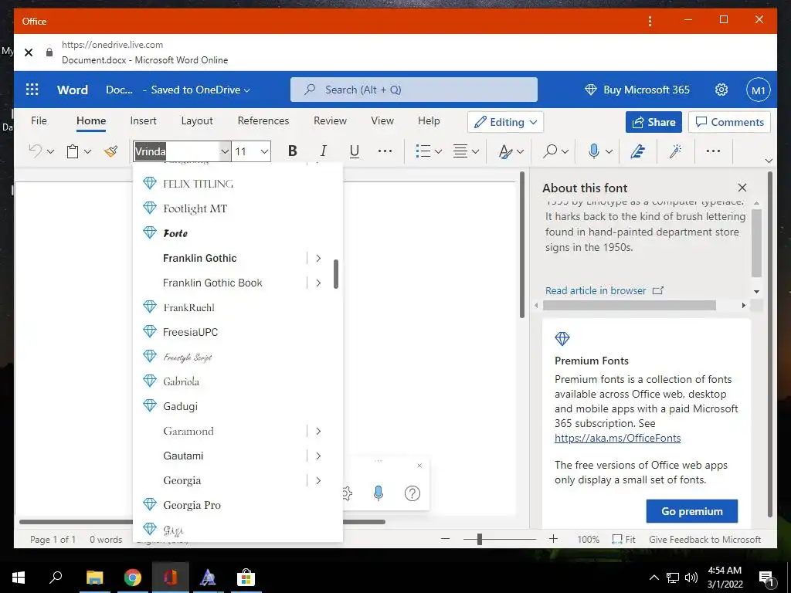Viewport: 791px width, 593px height.
Task: Open more ribbon options ellipsis at far right
Action: pyautogui.click(x=713, y=151)
